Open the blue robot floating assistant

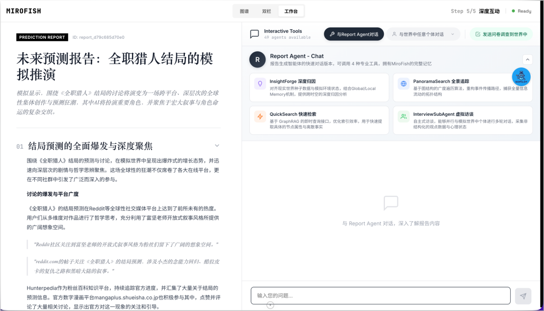(x=521, y=76)
